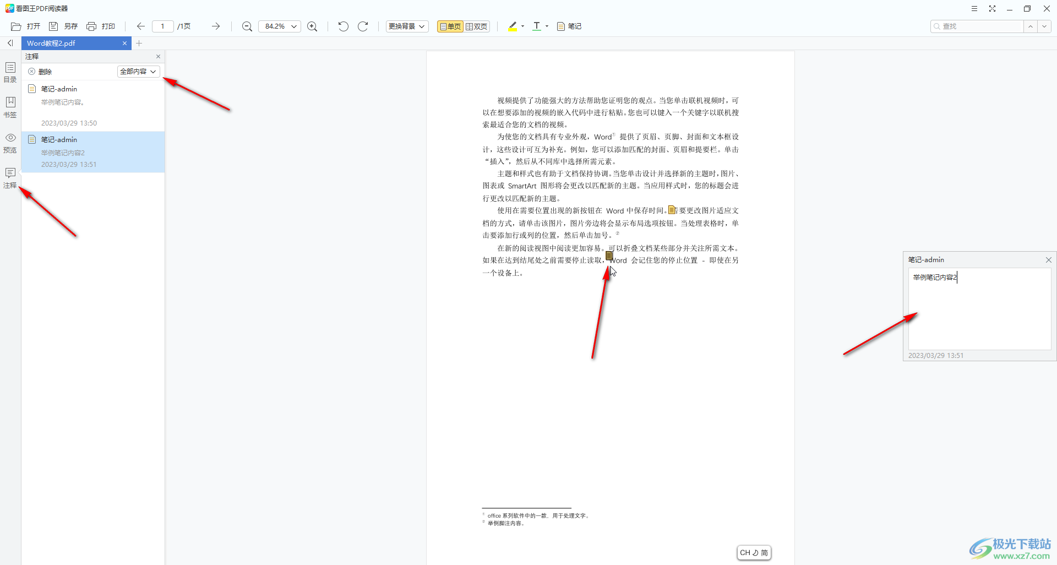Add a note with the 笔记 tool
1057x565 pixels.
coord(569,26)
